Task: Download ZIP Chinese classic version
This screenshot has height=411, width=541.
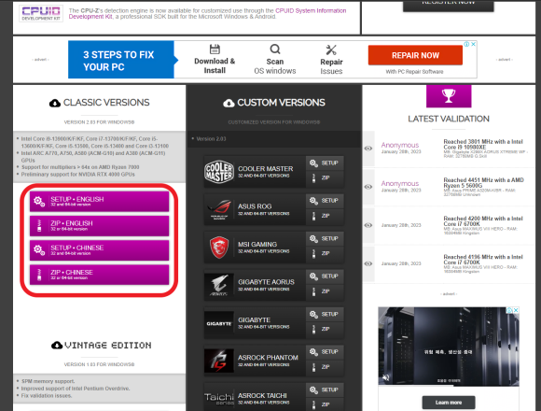Action: (100, 275)
